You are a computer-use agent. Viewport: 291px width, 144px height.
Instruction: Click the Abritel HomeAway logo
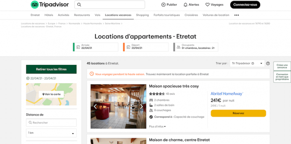point(227,94)
